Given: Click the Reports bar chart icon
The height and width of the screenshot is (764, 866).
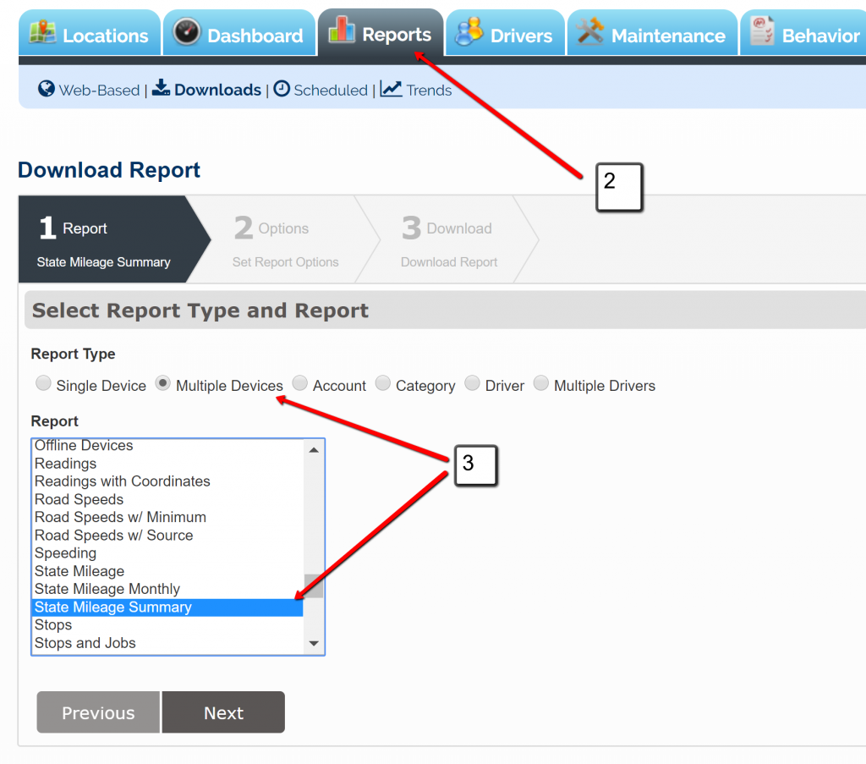Looking at the screenshot, I should tap(342, 30).
